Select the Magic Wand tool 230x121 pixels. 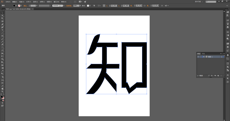[2, 19]
